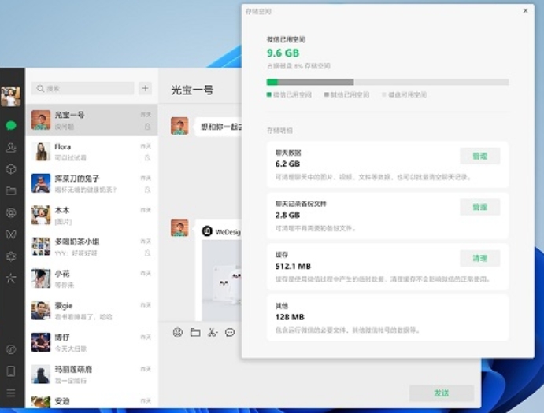Viewport: 544px width, 413px height.
Task: Open the image inside the WeDesign card
Action: click(x=221, y=280)
